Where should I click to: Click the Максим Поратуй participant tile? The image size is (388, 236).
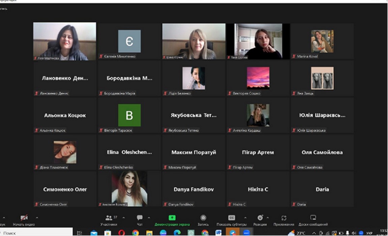pos(193,152)
